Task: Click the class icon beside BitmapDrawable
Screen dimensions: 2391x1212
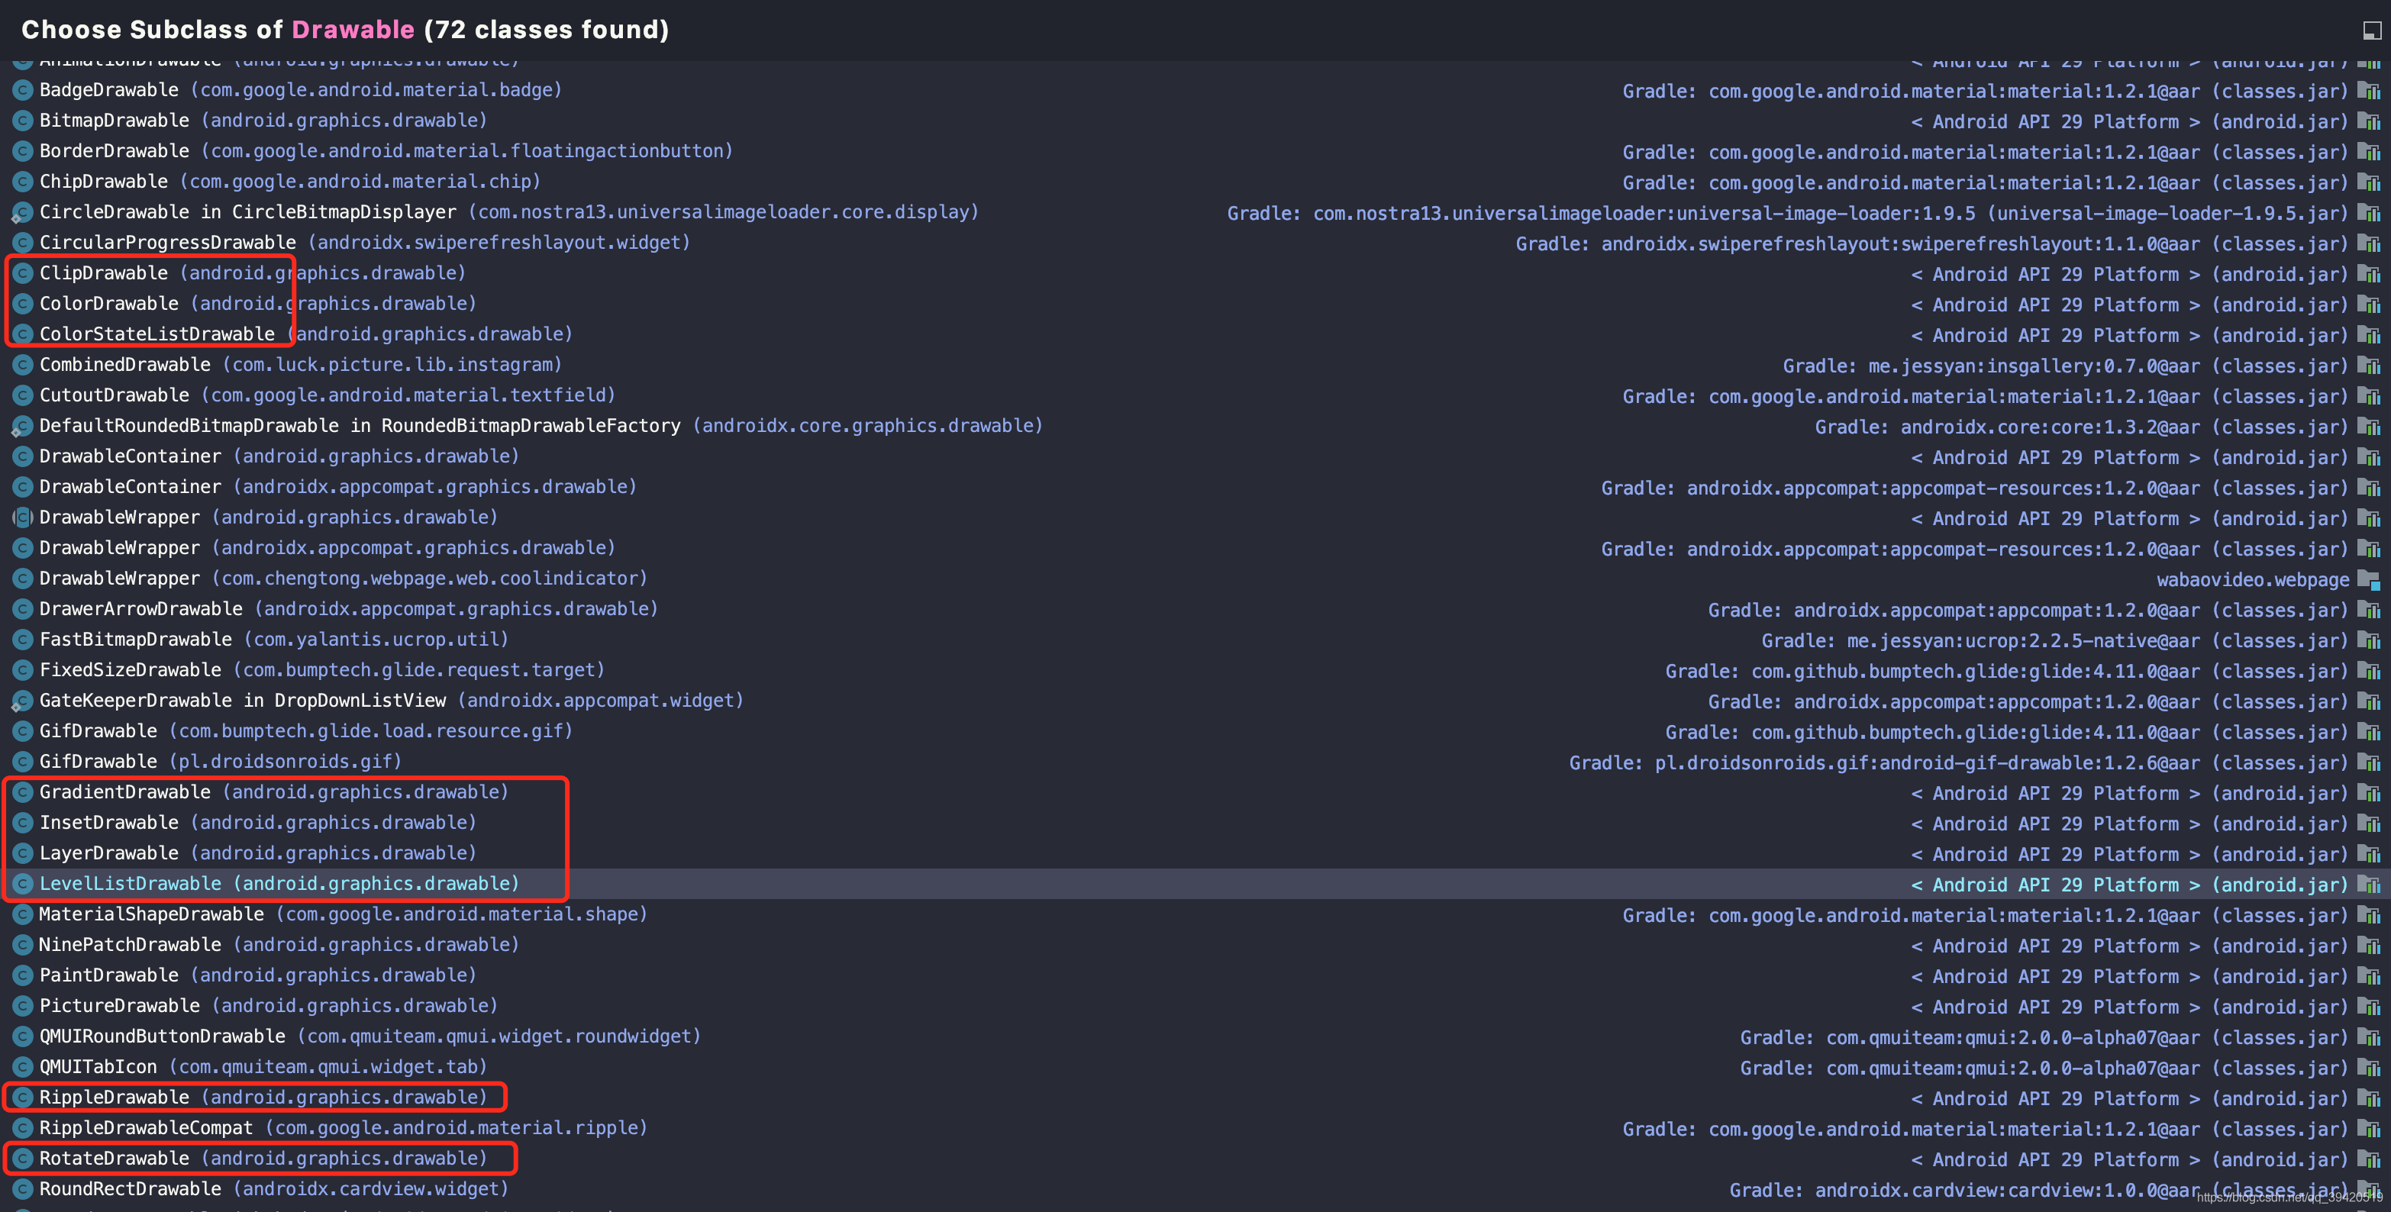Action: (22, 121)
